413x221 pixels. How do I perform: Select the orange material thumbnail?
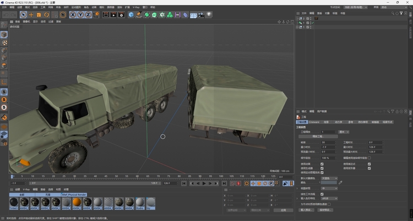(77, 202)
